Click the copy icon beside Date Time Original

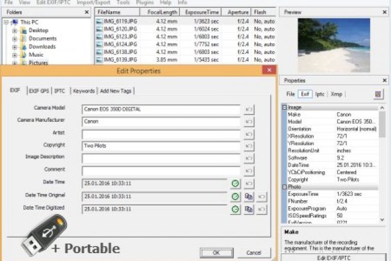tap(248, 196)
